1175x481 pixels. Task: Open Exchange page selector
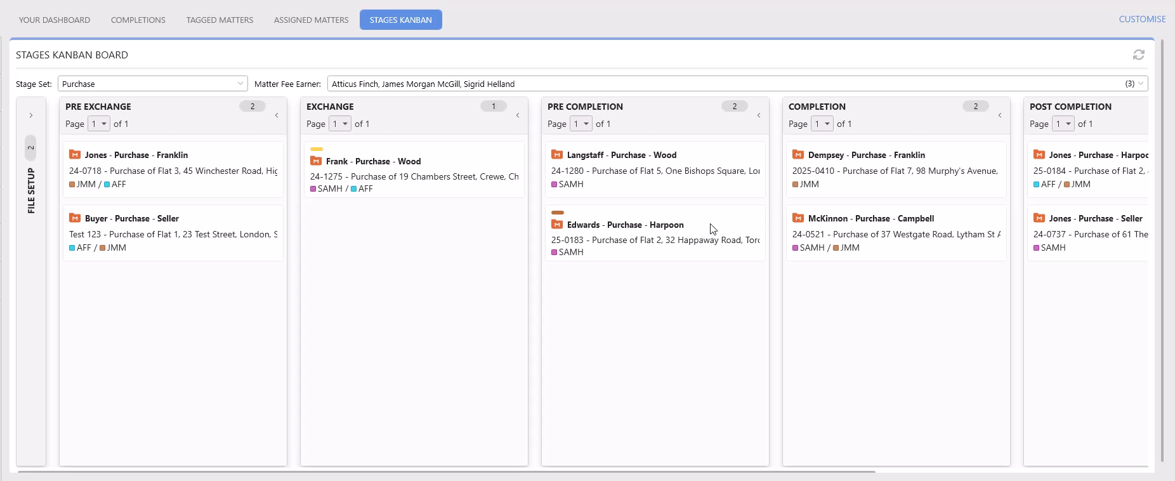(340, 124)
